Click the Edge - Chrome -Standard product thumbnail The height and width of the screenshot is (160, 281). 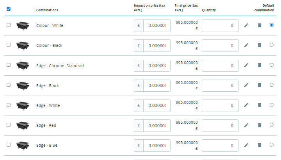23,66
